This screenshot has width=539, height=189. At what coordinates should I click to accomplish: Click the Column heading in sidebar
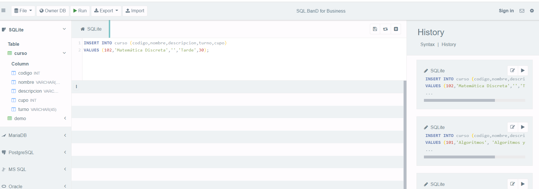(x=20, y=64)
